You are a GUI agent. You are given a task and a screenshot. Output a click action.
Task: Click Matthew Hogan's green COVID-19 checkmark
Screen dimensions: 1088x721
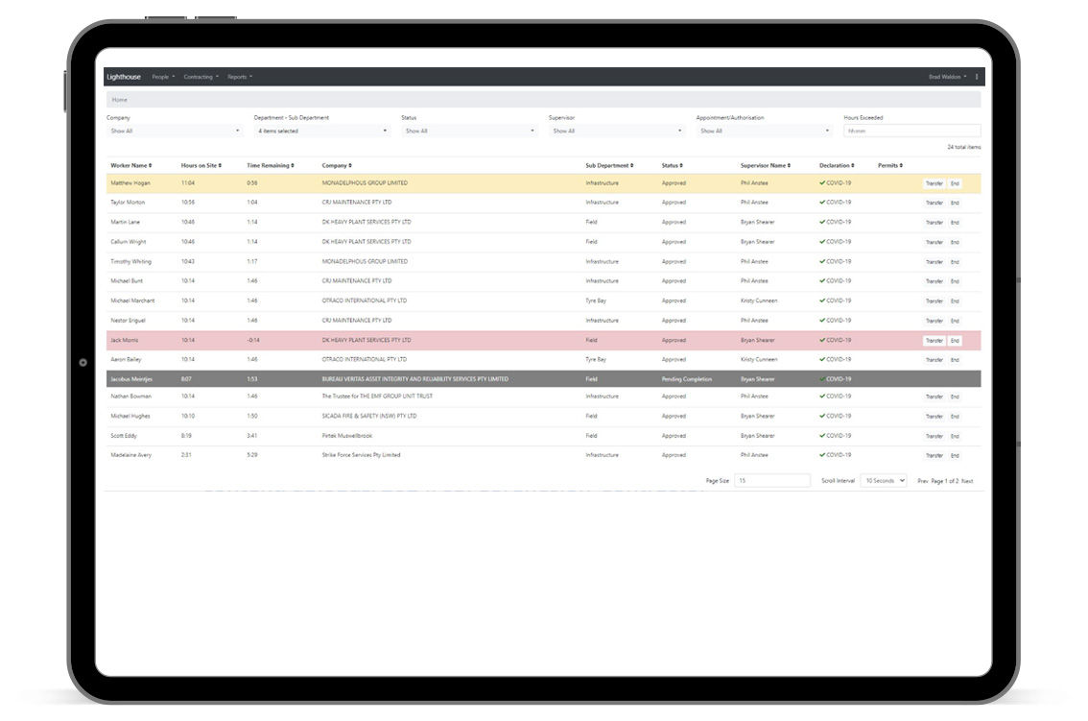pyautogui.click(x=822, y=183)
